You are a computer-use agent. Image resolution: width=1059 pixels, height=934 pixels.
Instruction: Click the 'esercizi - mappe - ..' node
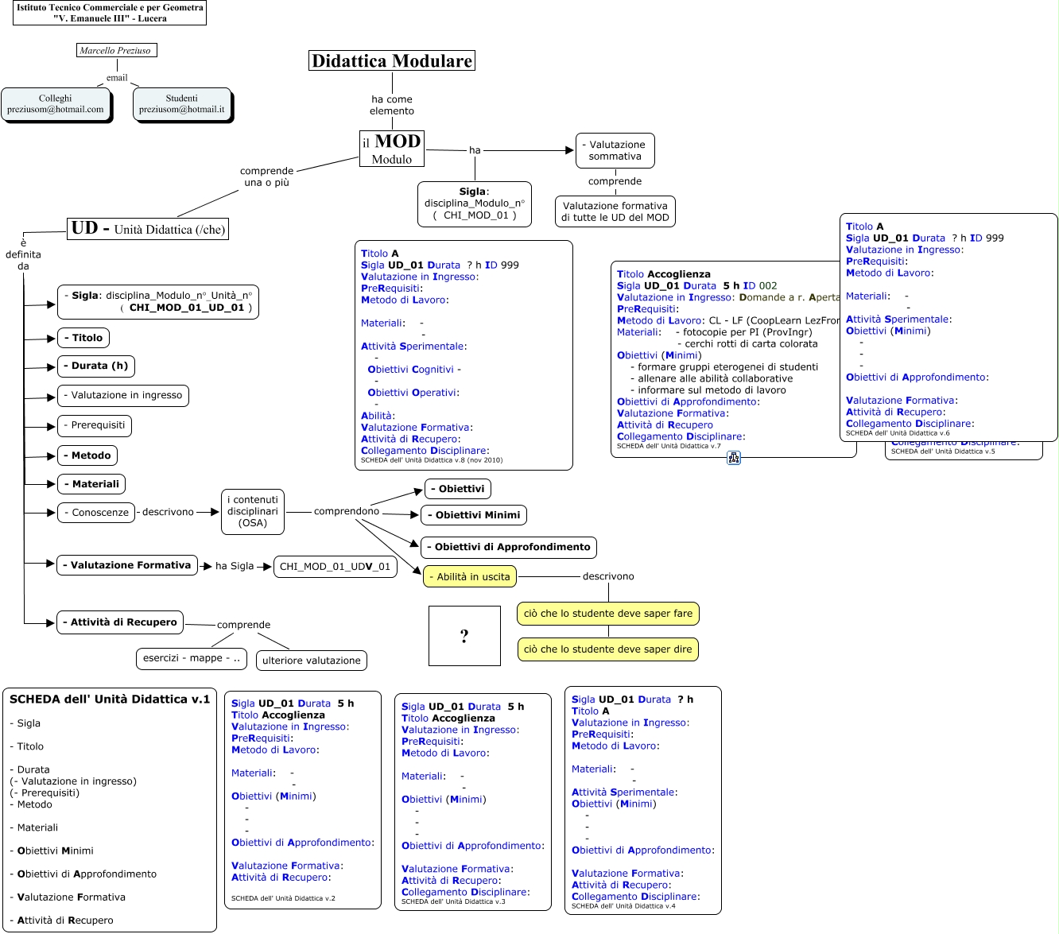coord(191,658)
